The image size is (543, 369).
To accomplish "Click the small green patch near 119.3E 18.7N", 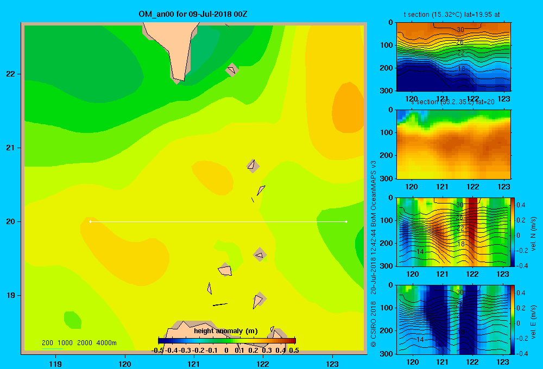I will point(73,320).
